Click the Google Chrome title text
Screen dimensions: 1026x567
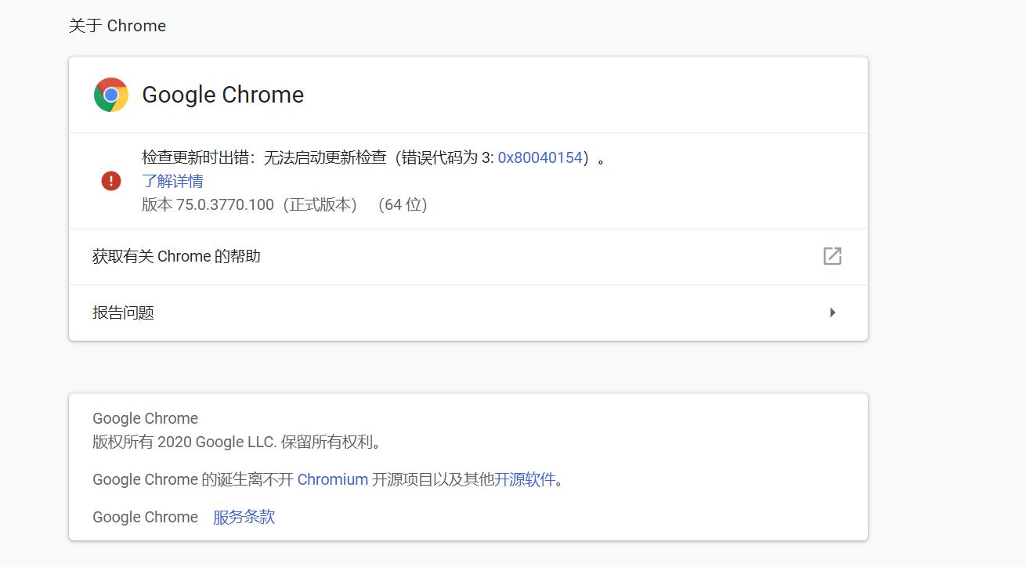coord(222,94)
